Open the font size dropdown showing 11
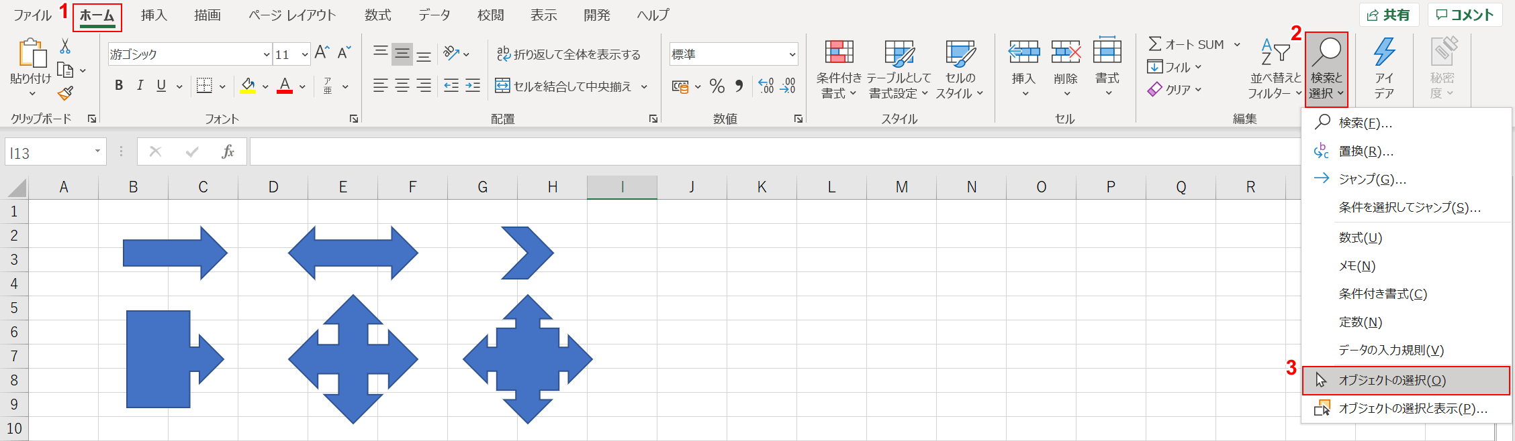Viewport: 1515px width, 441px height. [305, 54]
